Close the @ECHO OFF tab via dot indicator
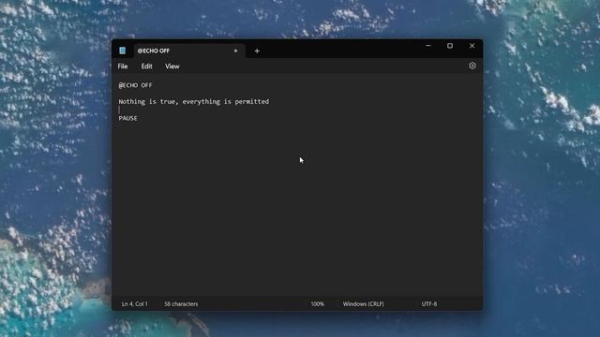This screenshot has height=337, width=600. click(x=235, y=51)
